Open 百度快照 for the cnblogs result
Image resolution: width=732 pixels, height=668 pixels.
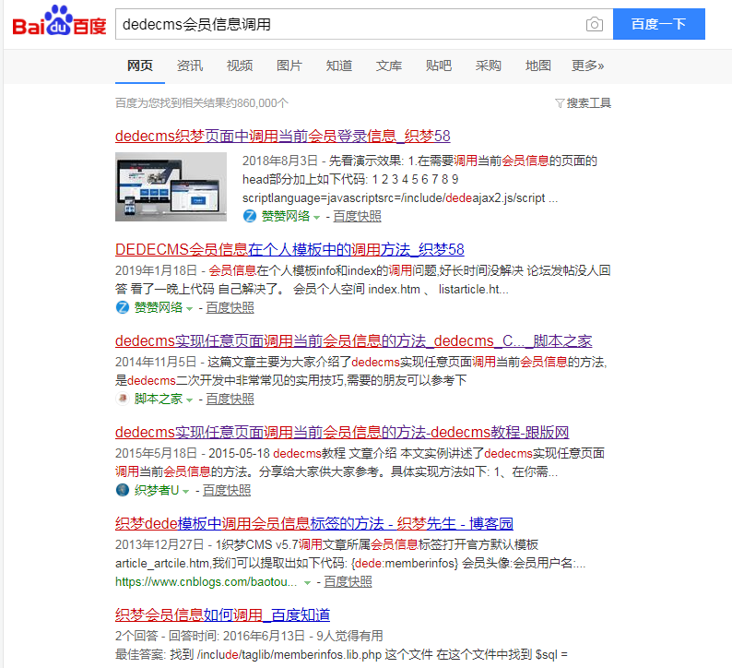click(348, 581)
